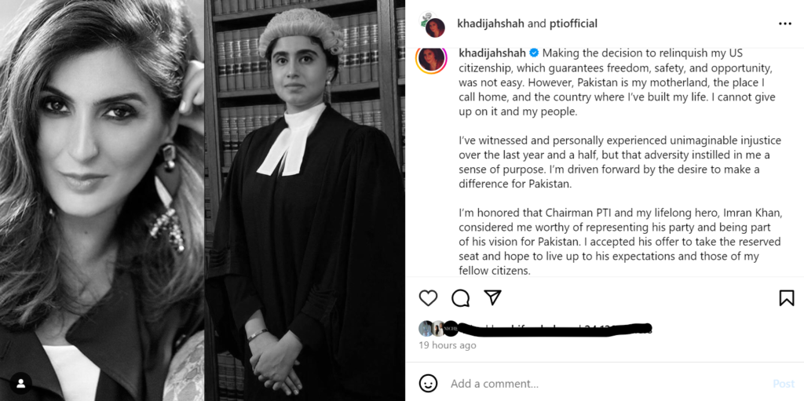Click the blue verified badge
This screenshot has width=804, height=401.
[533, 53]
